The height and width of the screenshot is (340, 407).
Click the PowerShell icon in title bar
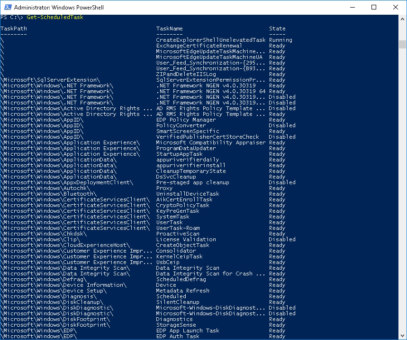tap(7, 7)
